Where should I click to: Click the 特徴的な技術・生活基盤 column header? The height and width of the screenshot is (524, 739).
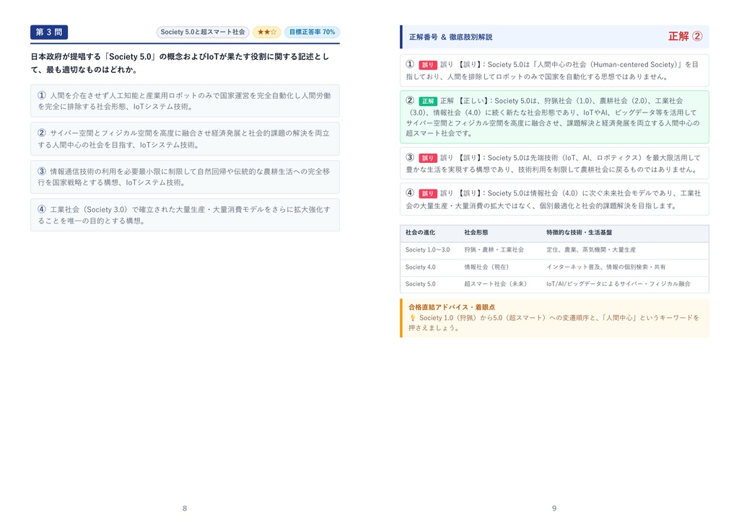pyautogui.click(x=580, y=233)
